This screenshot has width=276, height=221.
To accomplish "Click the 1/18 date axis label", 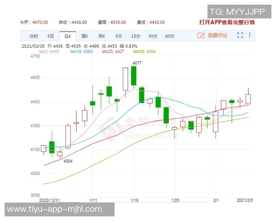I will (134, 200).
